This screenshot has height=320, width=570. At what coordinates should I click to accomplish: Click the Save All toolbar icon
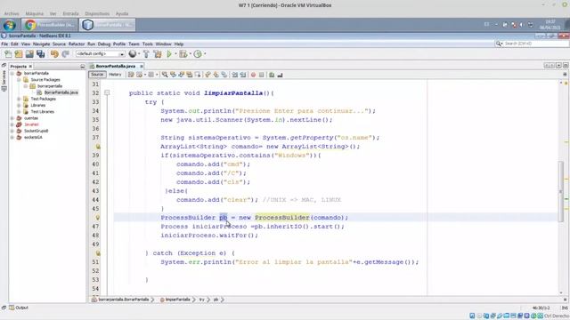pyautogui.click(x=41, y=54)
